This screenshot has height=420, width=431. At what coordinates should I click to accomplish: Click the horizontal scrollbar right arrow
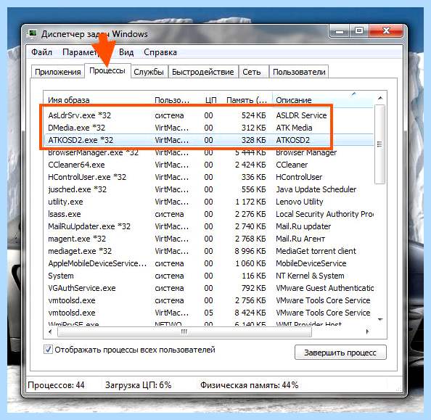pos(367,332)
